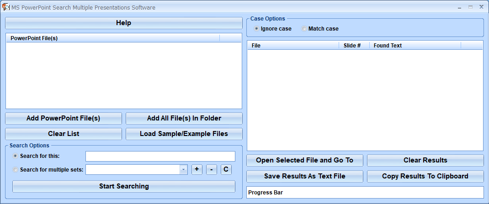Click Add All File(s) In Folder

point(184,118)
